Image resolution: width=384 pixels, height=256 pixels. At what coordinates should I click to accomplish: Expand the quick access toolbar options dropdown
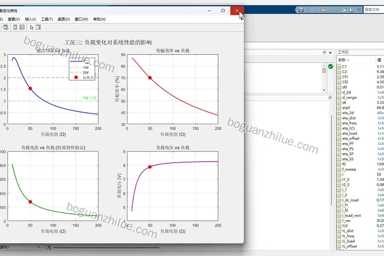click(359, 10)
